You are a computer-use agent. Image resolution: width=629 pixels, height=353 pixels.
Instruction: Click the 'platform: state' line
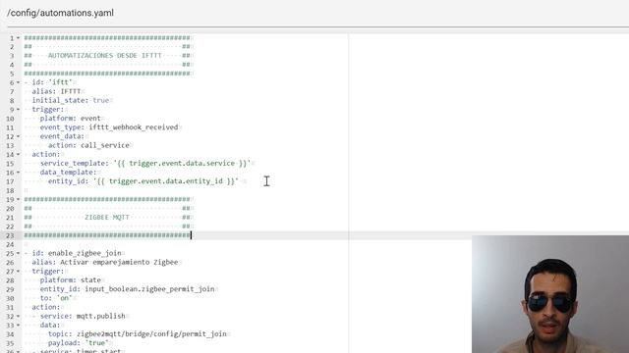pos(70,280)
